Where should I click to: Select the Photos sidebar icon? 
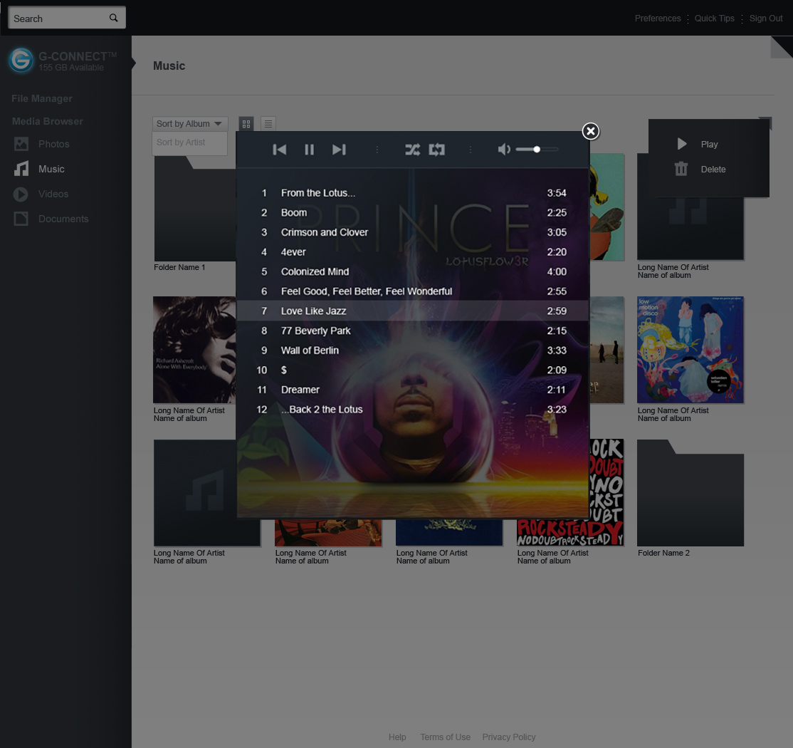coord(21,144)
